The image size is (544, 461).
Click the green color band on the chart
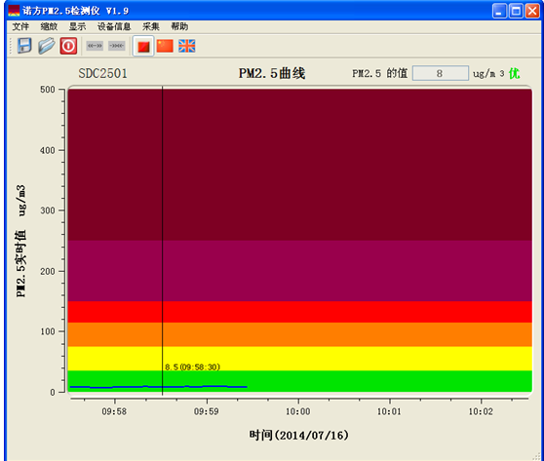299,381
